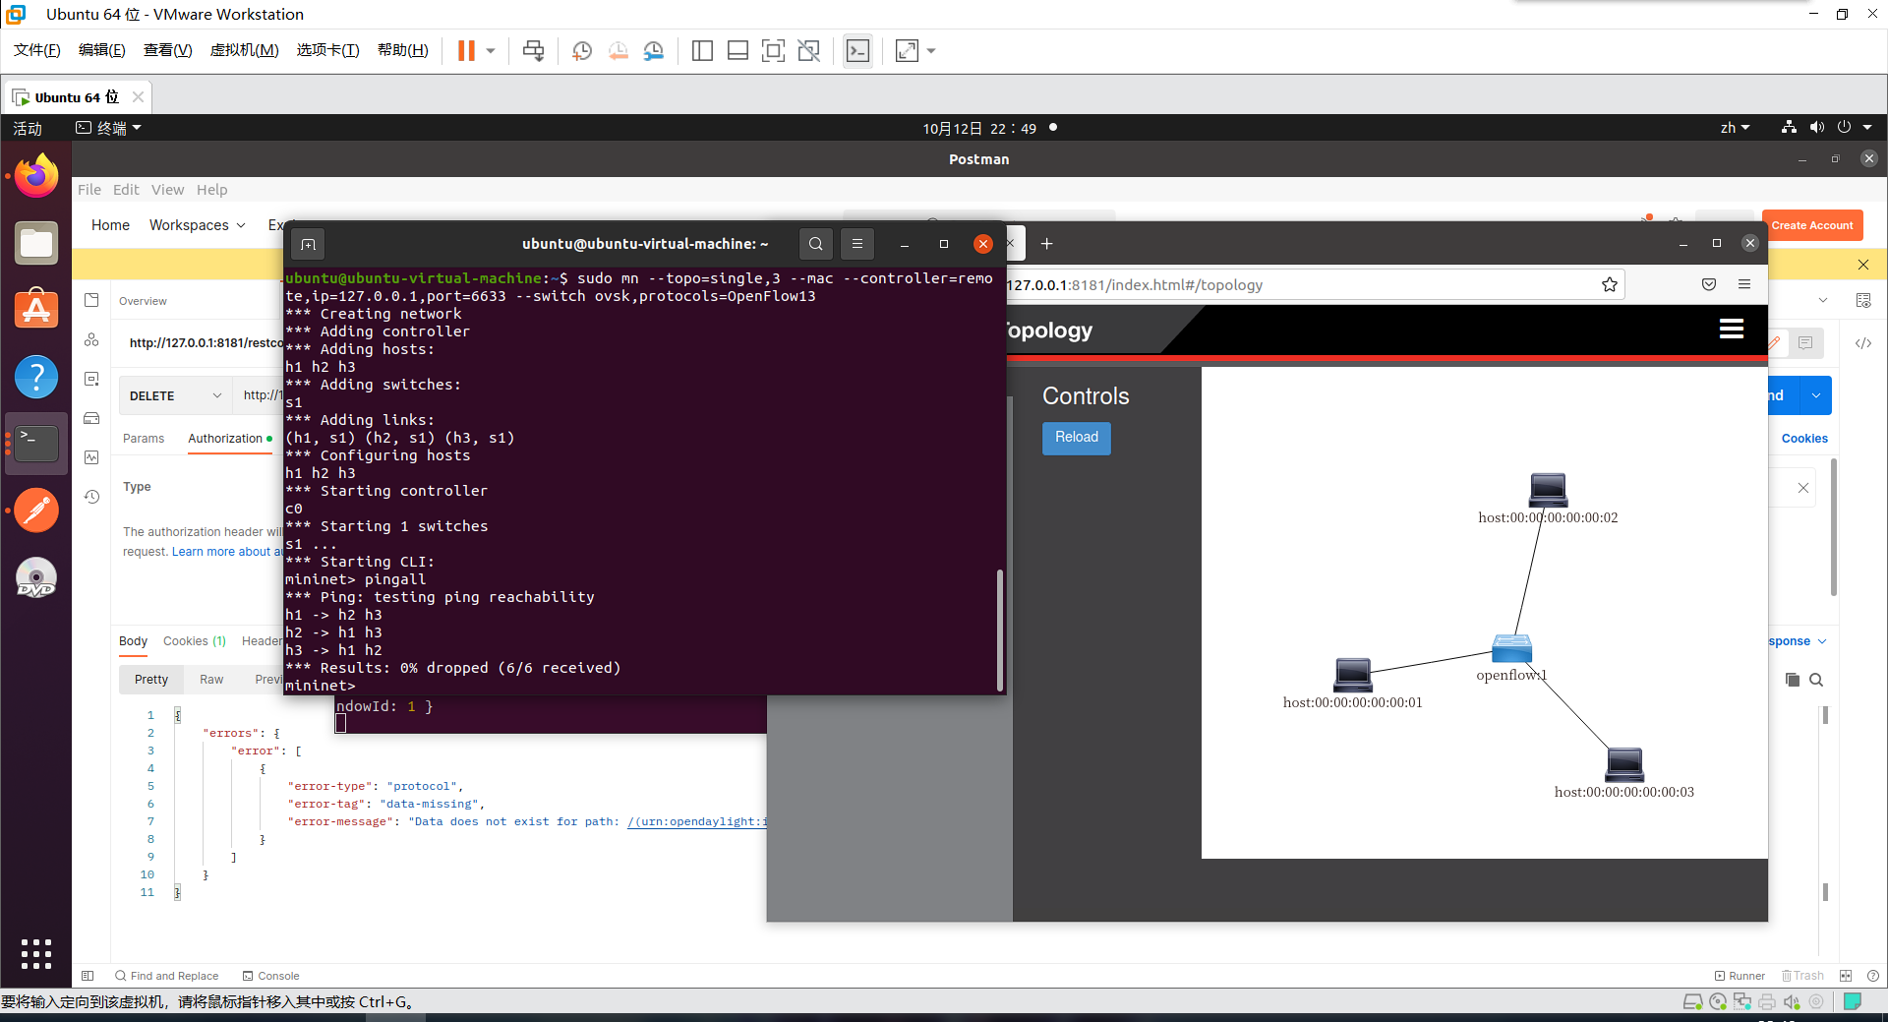Open the VMware 查看(V) menu

[168, 50]
